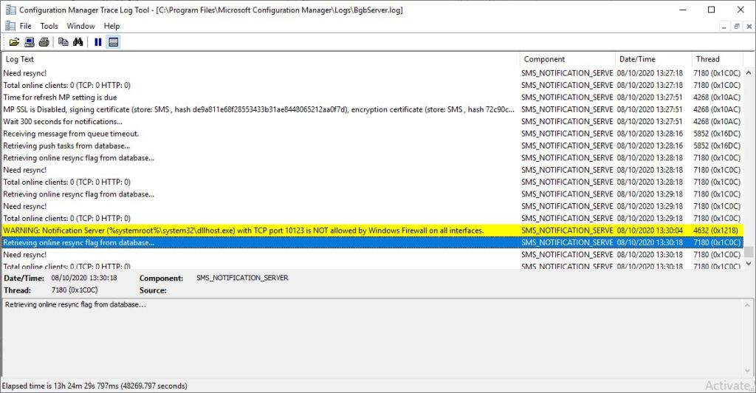Screen dimensions: 756x393
Task: Click the Thread column header
Action: click(716, 59)
